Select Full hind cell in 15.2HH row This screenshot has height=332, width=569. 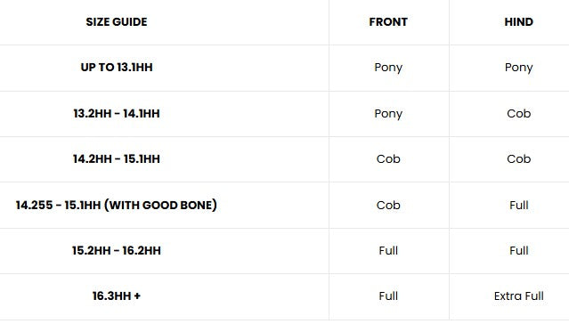pos(518,250)
